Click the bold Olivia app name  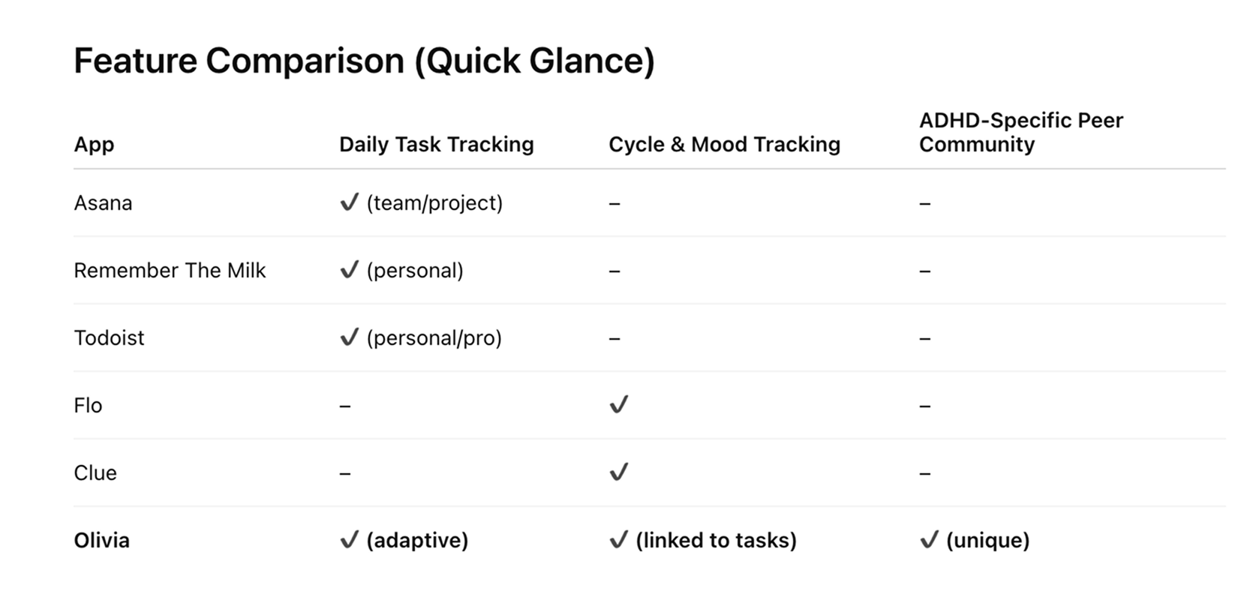101,541
